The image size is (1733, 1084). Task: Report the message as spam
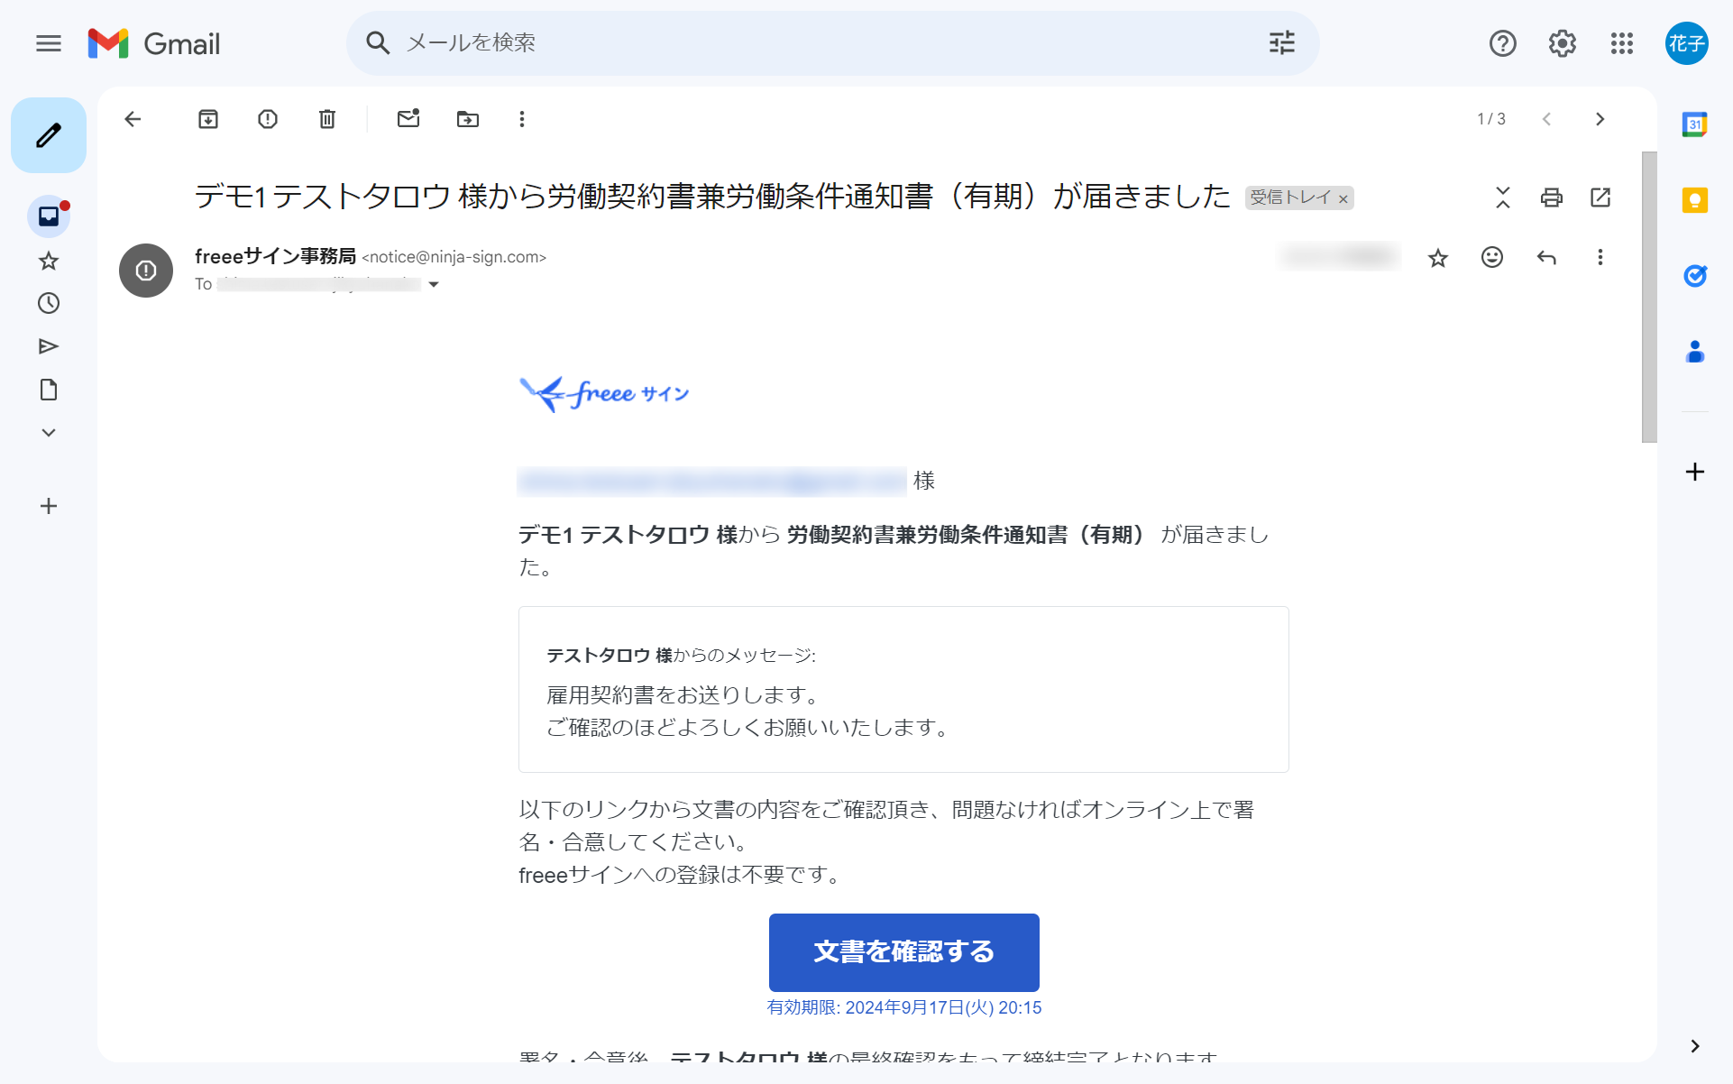tap(268, 119)
